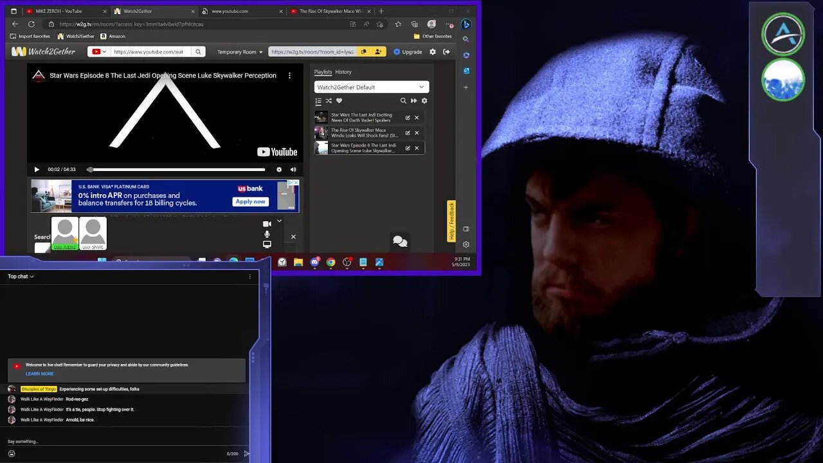Open the Amazon bookmark
The width and height of the screenshot is (823, 463).
(x=113, y=37)
